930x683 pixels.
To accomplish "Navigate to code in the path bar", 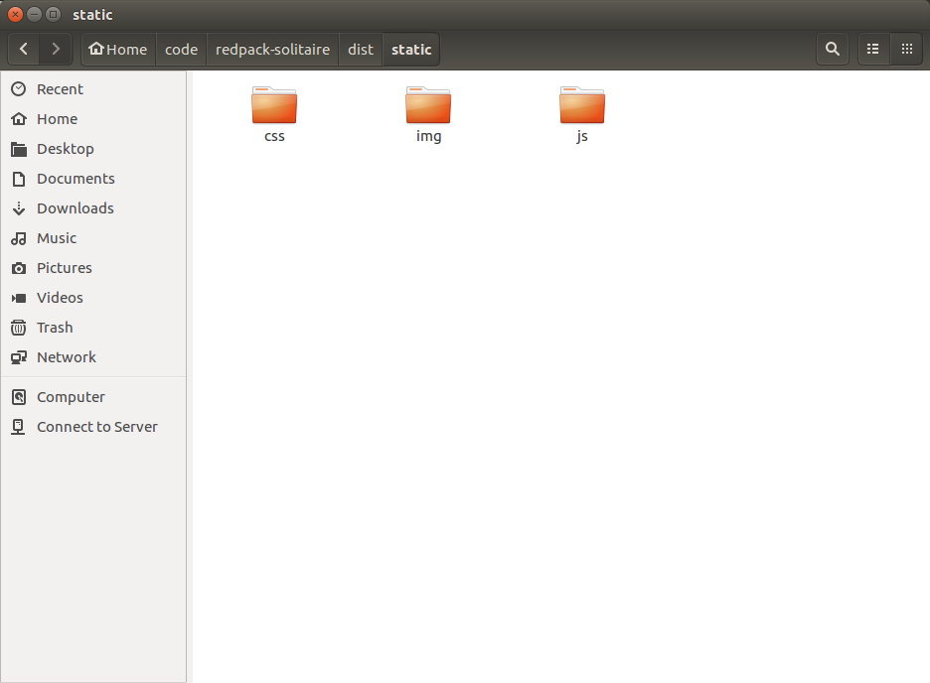I will (181, 50).
